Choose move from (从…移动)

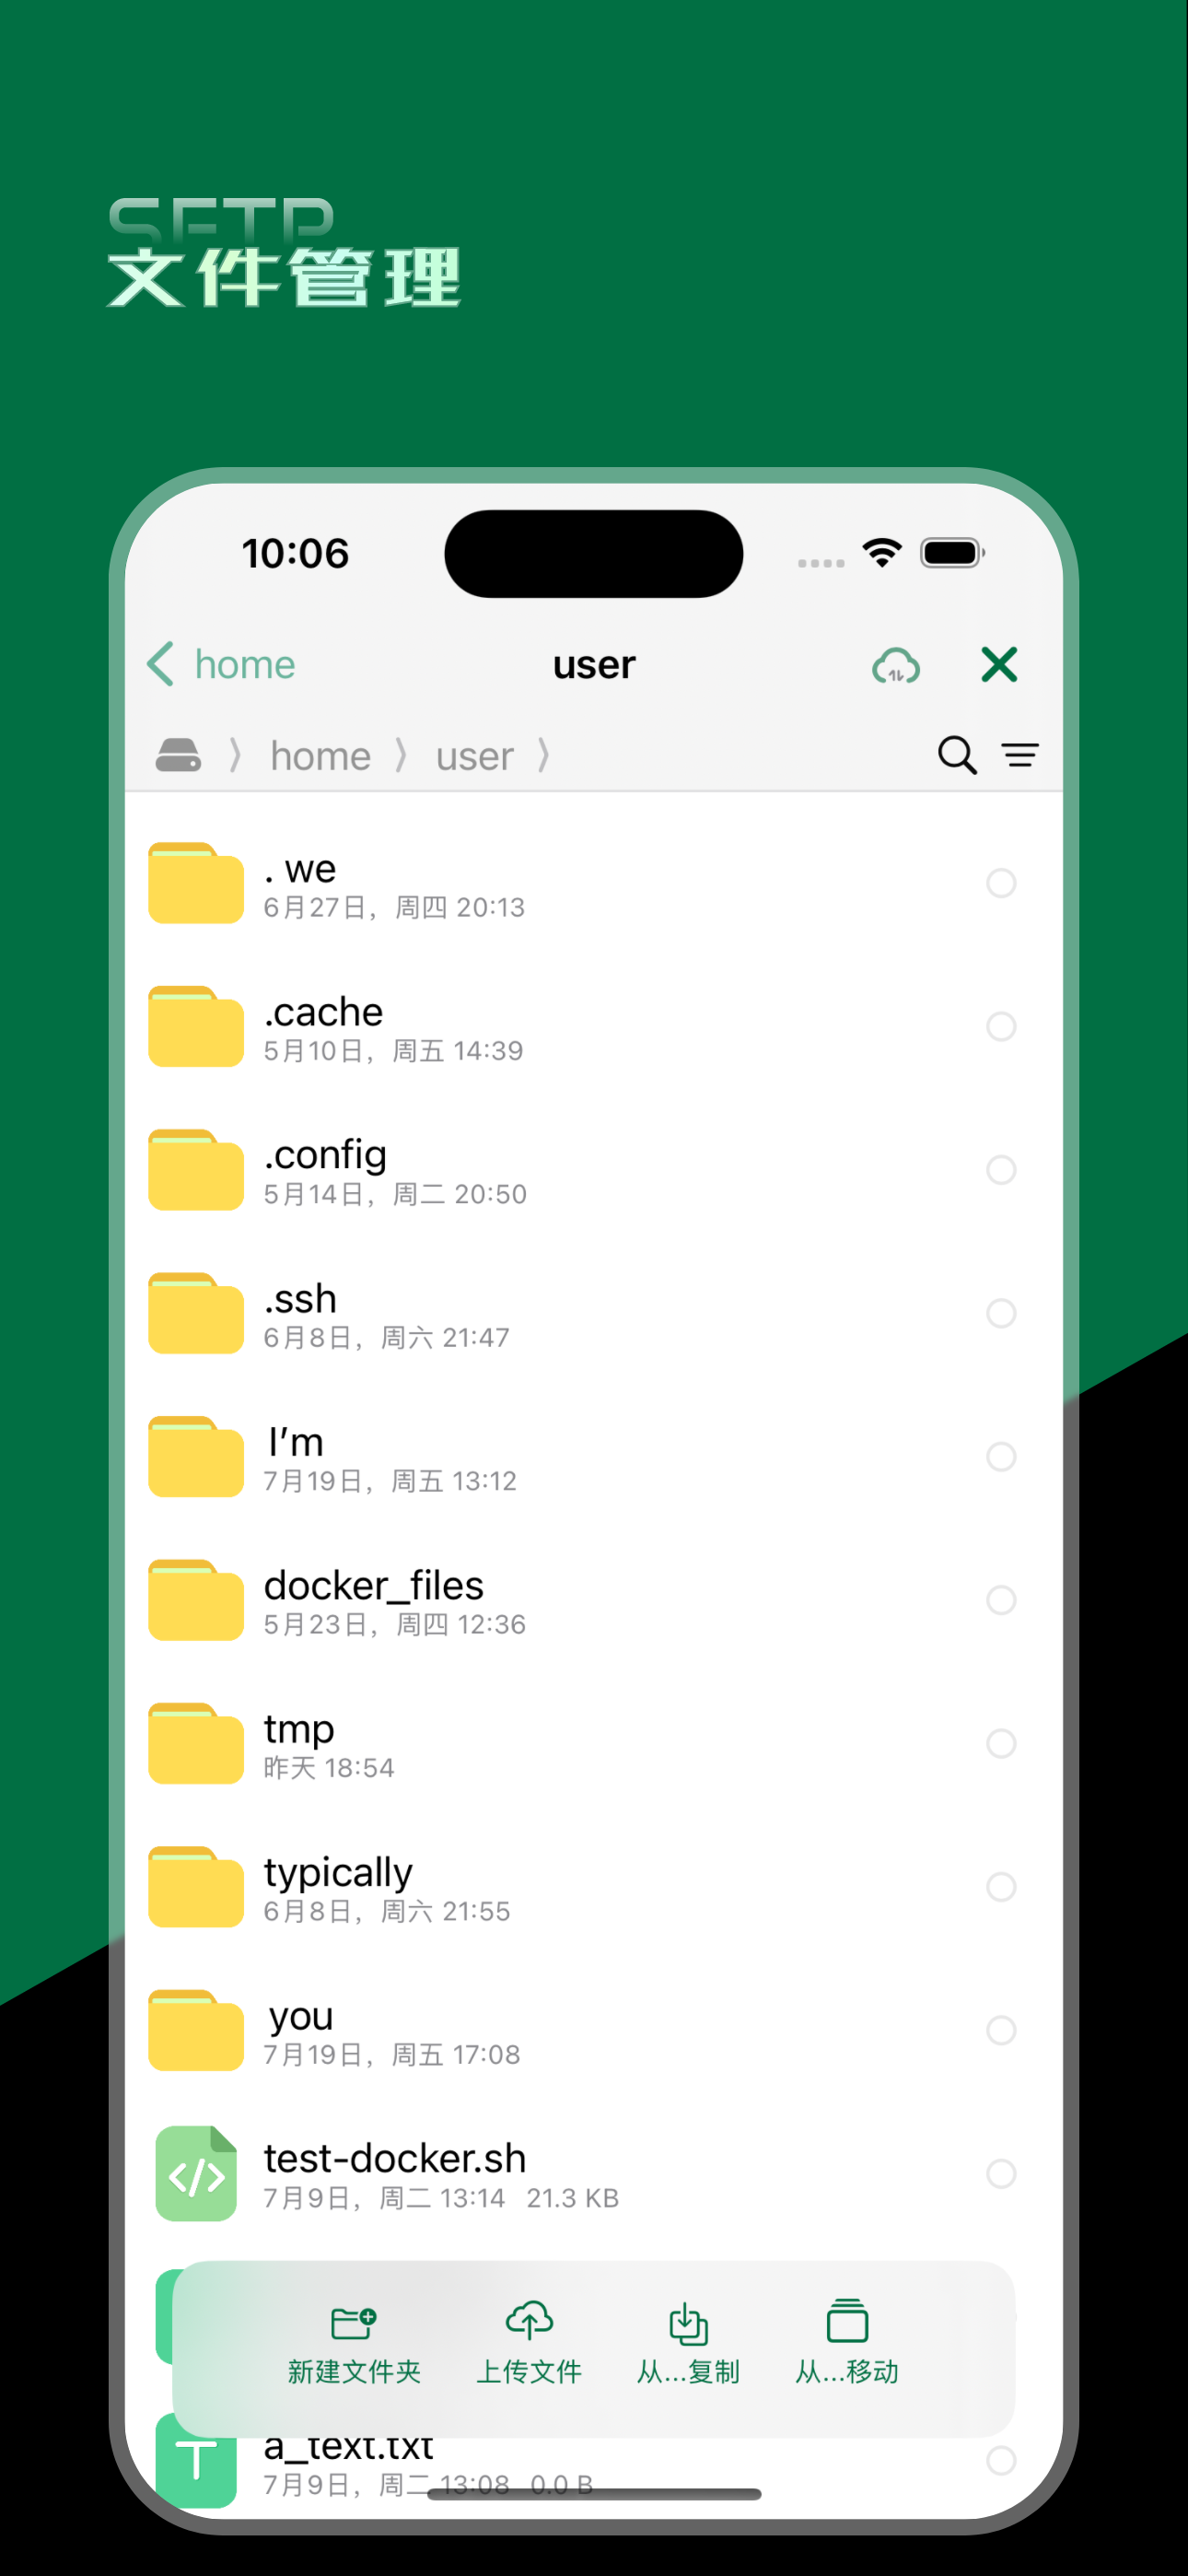click(847, 2342)
